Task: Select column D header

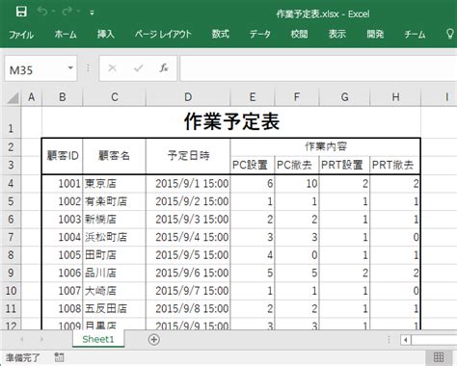Action: coord(188,97)
